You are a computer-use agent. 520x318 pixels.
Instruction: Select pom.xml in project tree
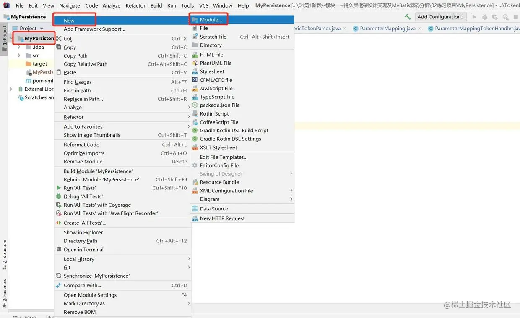39,81
